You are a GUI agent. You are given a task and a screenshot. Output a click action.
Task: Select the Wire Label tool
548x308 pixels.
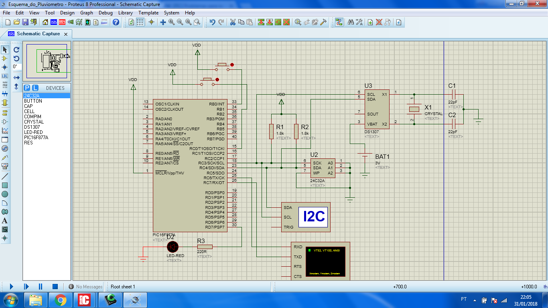coord(5,76)
